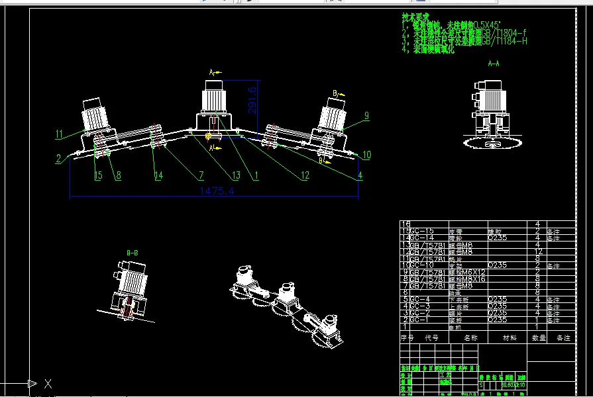Click the GC-2 code cell in parts table
The width and height of the screenshot is (593, 397).
click(429, 313)
